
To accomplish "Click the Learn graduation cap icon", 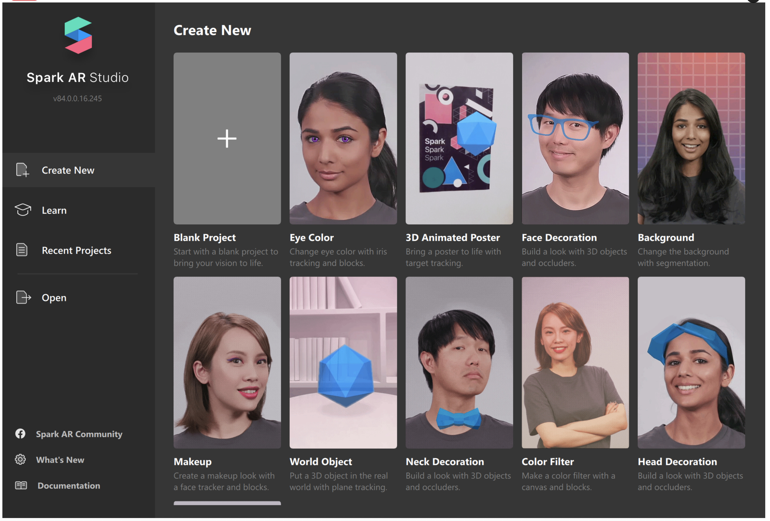I will click(23, 210).
